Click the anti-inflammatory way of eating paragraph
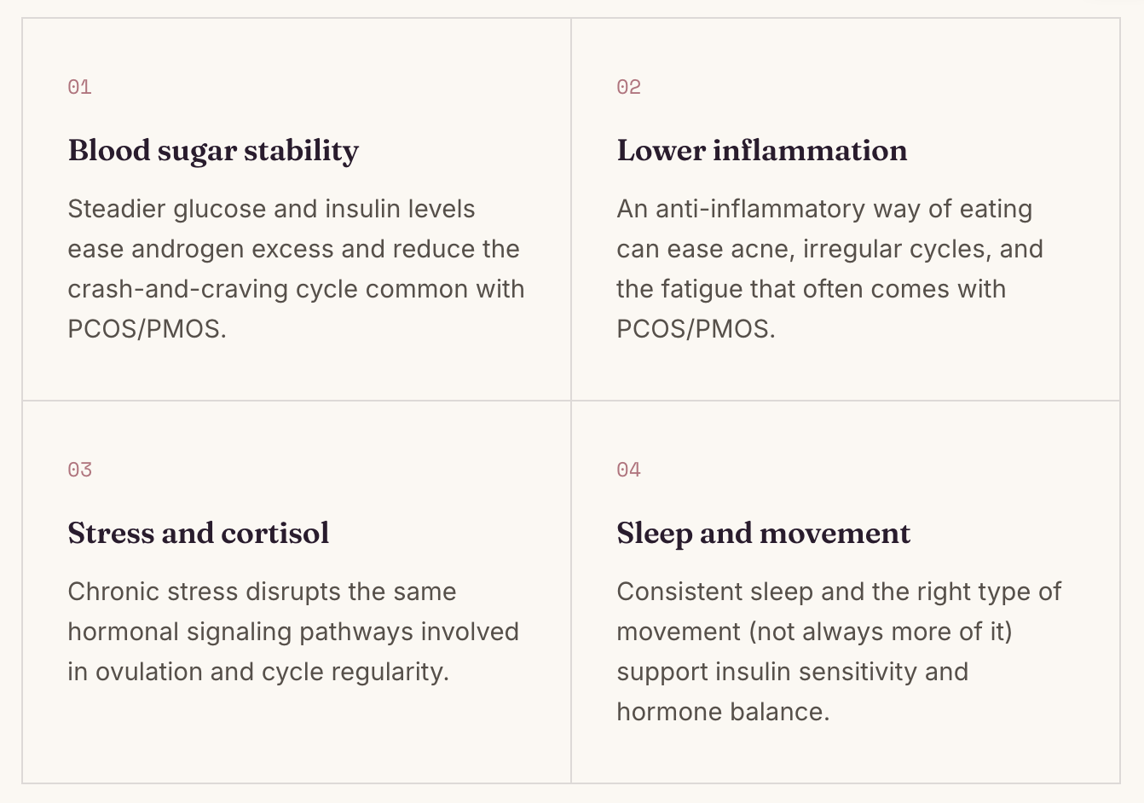Viewport: 1144px width, 803px height. 829,269
